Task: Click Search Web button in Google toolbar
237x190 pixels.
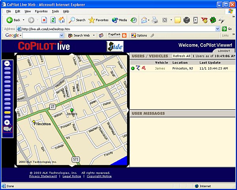Action: click(x=79, y=35)
